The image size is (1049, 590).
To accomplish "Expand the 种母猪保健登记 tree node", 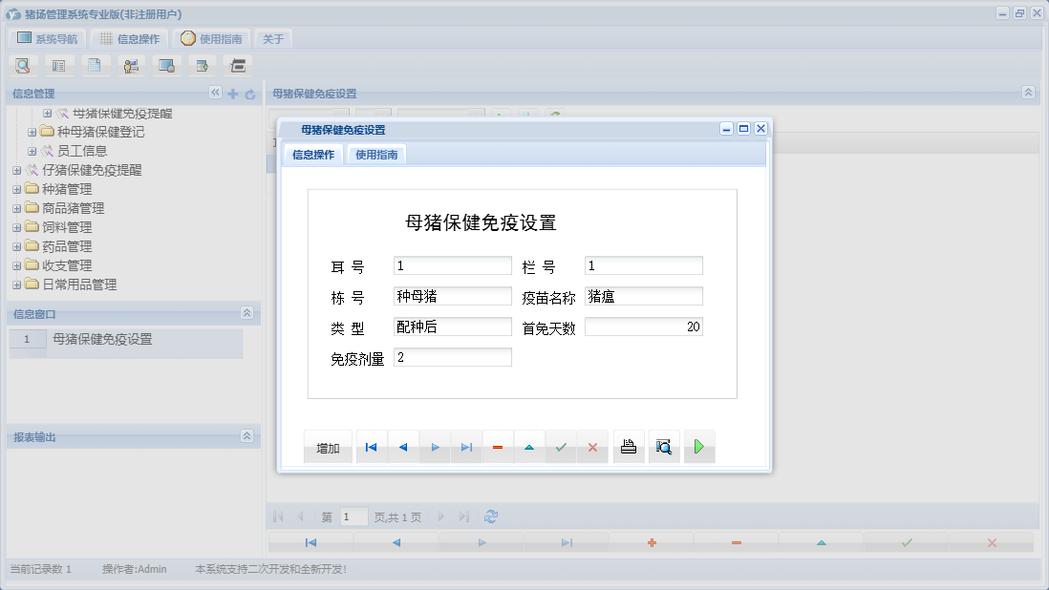I will [x=32, y=133].
